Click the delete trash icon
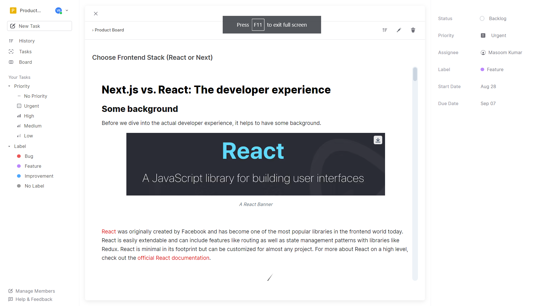Screen dimensions: 544x306 point(413,30)
